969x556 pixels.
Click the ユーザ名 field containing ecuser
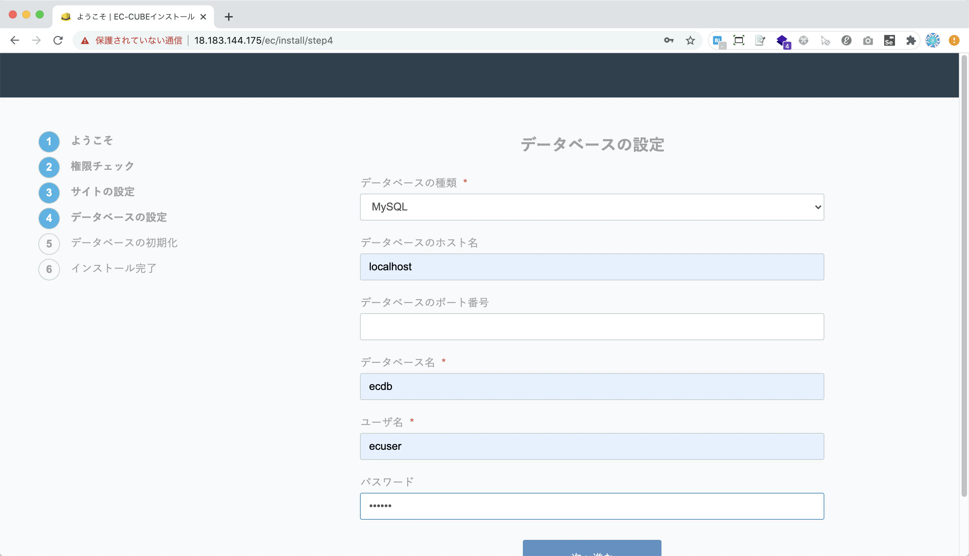click(592, 446)
